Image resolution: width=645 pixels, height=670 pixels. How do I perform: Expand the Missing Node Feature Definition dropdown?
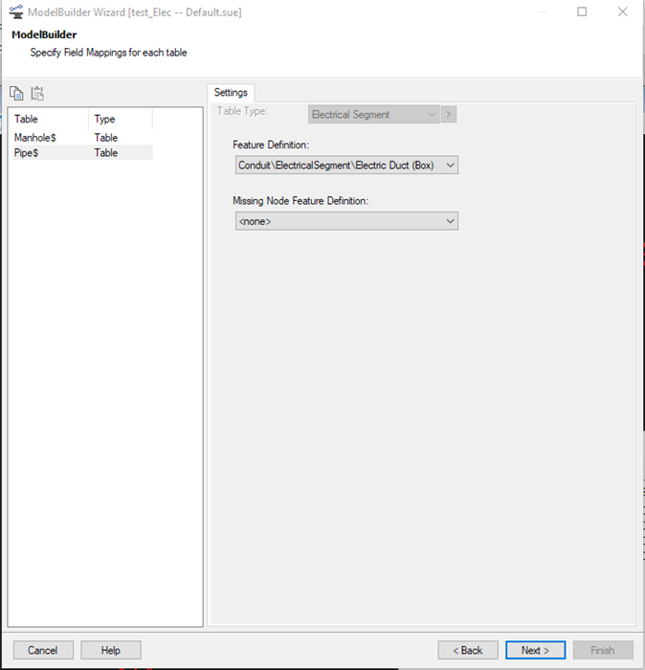(x=346, y=221)
